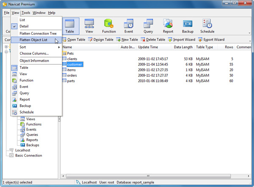Choose Event in the View menu
The height and width of the screenshot is (187, 254).
click(36, 87)
